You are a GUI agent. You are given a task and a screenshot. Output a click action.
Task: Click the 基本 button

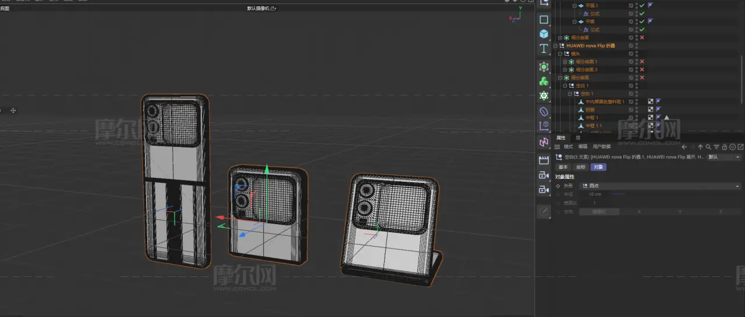(563, 167)
